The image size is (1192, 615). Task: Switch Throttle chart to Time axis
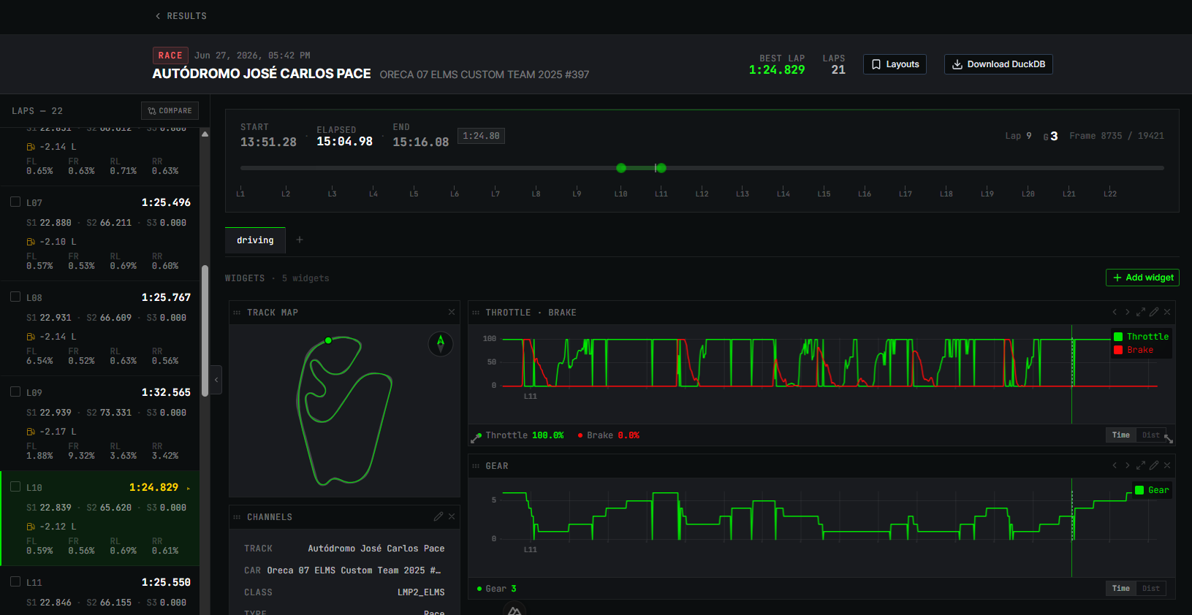click(x=1121, y=435)
